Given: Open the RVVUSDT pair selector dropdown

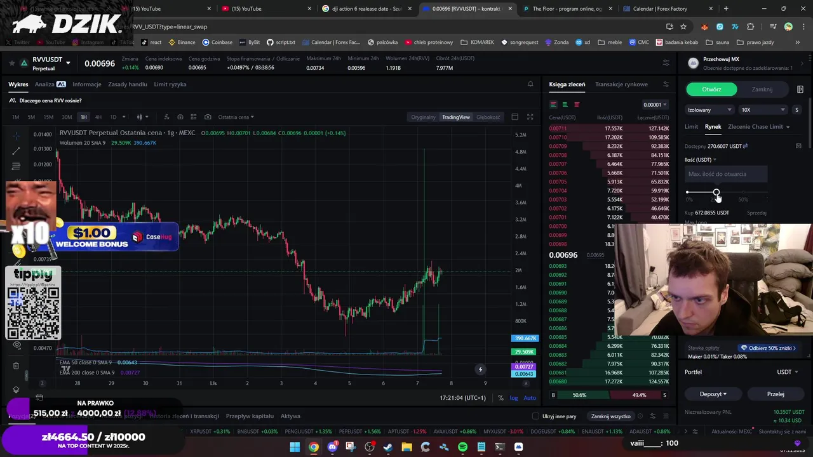Looking at the screenshot, I should [x=68, y=63].
